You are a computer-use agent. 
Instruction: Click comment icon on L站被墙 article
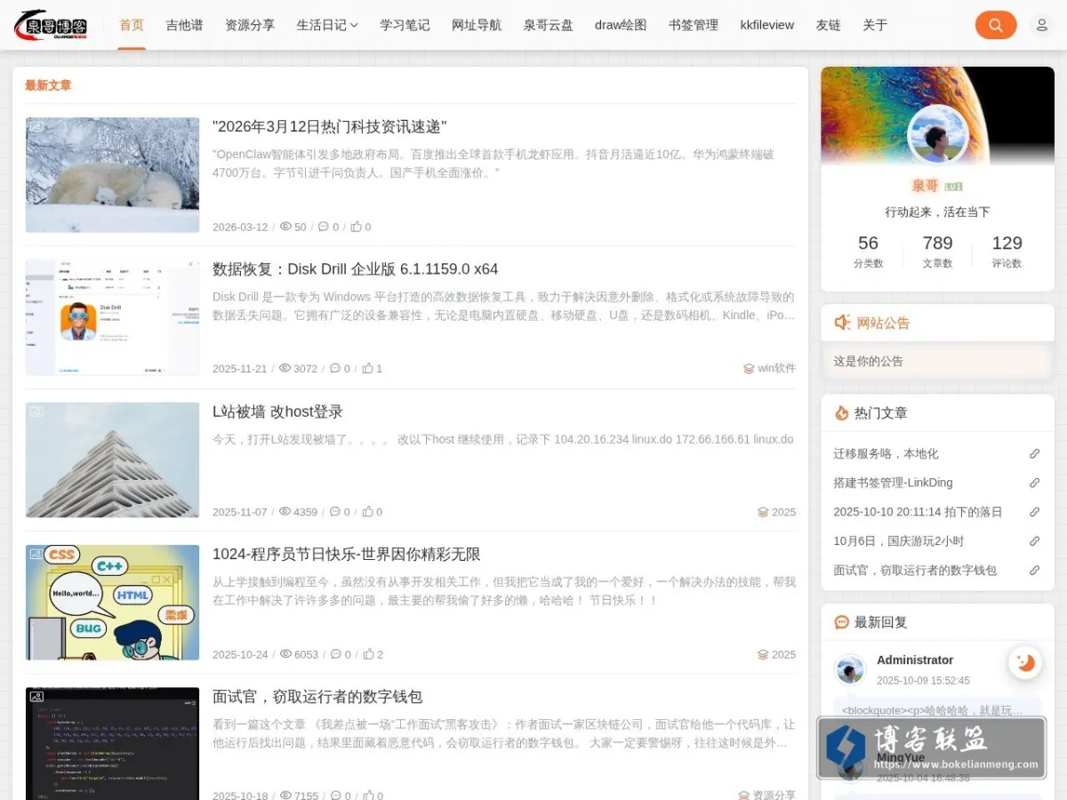[335, 511]
